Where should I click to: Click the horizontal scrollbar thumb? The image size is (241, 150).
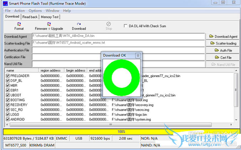111,125
